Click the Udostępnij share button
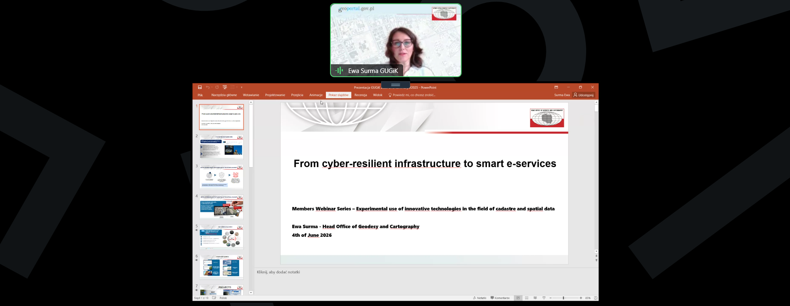 pyautogui.click(x=584, y=95)
